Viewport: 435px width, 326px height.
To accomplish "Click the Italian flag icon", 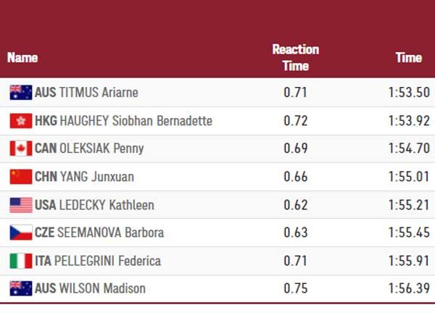I will click(21, 261).
